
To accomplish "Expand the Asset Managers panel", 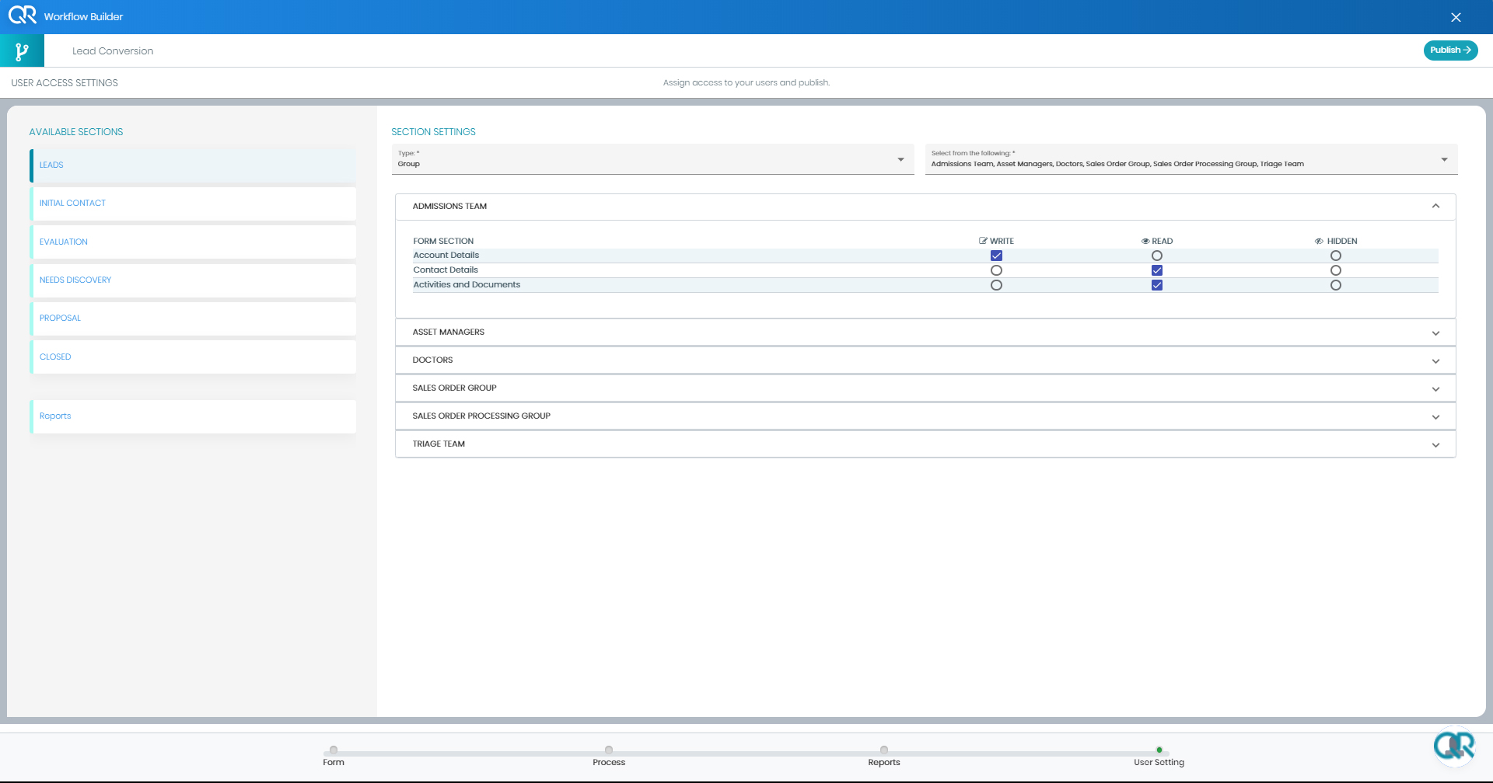I will pyautogui.click(x=925, y=332).
